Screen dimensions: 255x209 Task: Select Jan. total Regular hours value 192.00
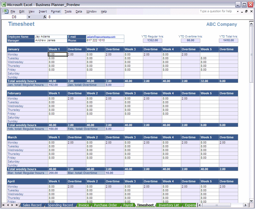(58, 85)
